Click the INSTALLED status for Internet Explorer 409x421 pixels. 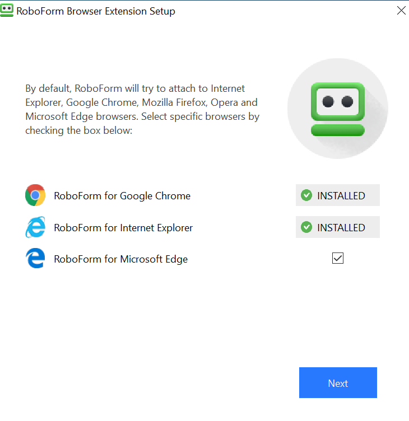(337, 227)
